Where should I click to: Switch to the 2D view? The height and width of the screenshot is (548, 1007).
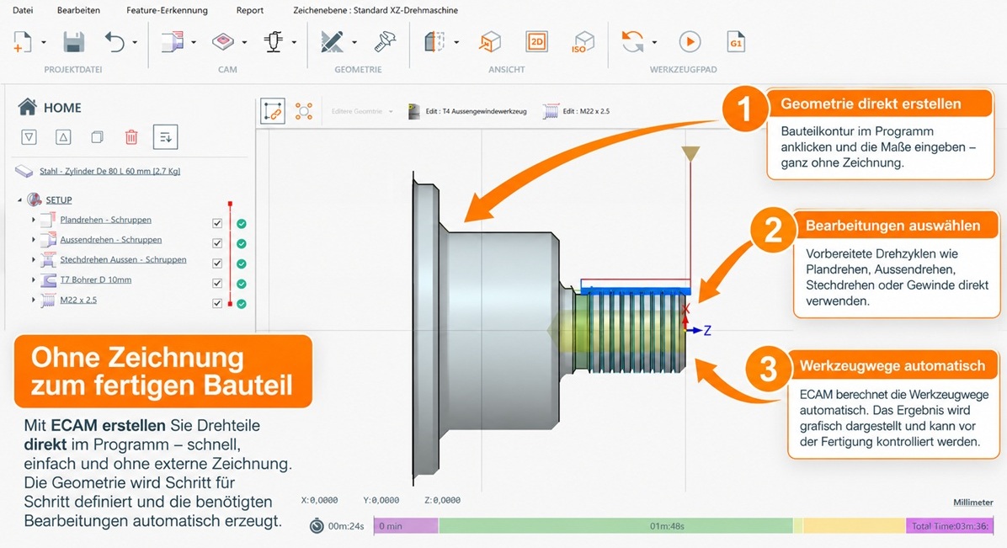click(536, 42)
